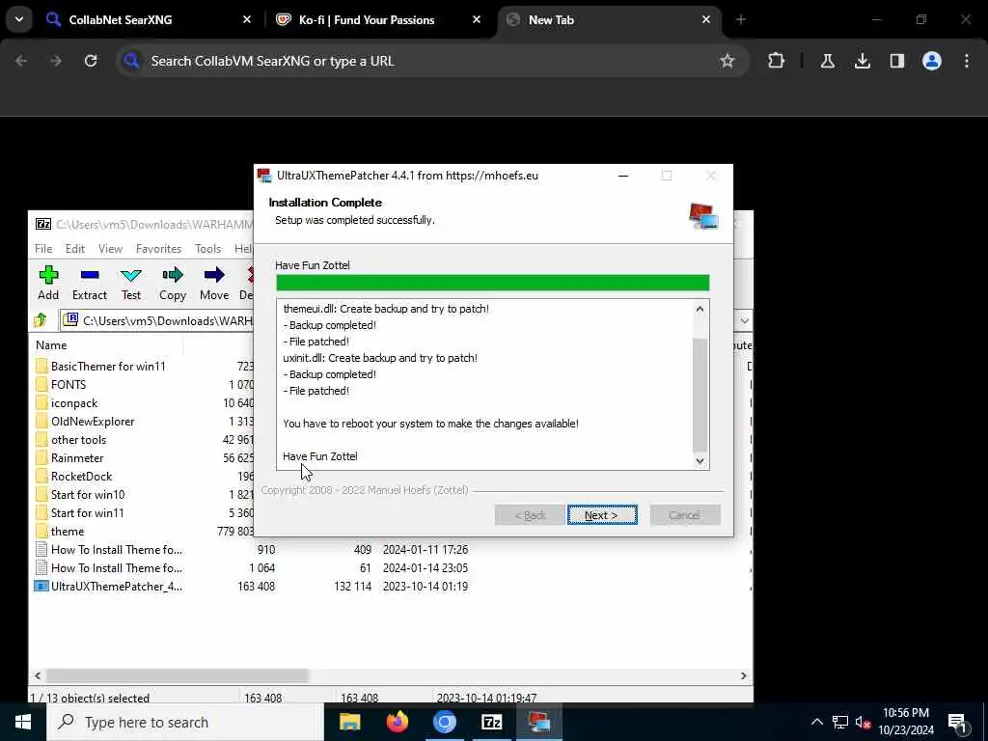Open the notification center icon
988x741 pixels.
pyautogui.click(x=957, y=723)
